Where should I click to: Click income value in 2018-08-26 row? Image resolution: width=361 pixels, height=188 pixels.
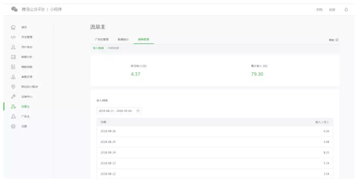pyautogui.click(x=326, y=131)
